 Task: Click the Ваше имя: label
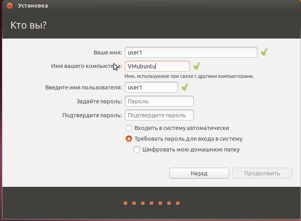[108, 52]
